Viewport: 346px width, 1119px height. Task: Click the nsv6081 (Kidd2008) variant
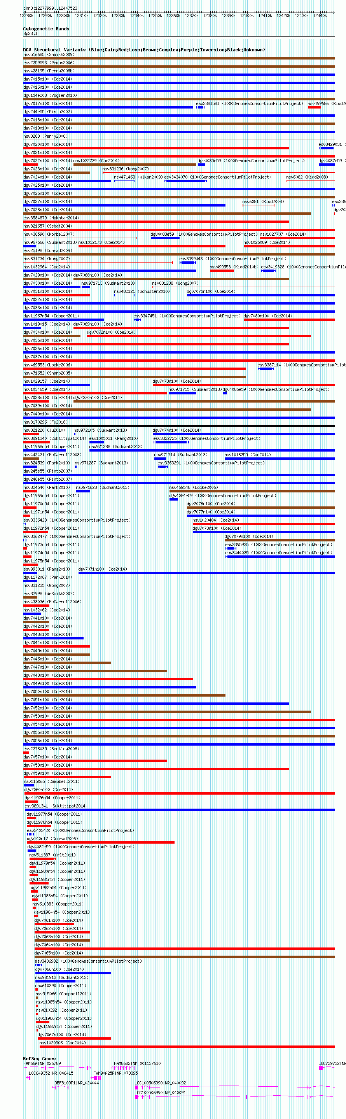point(263,201)
